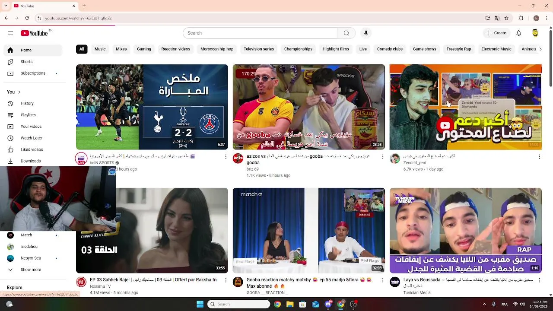
Task: Open the YouTube account avatar menu
Action: click(x=535, y=33)
